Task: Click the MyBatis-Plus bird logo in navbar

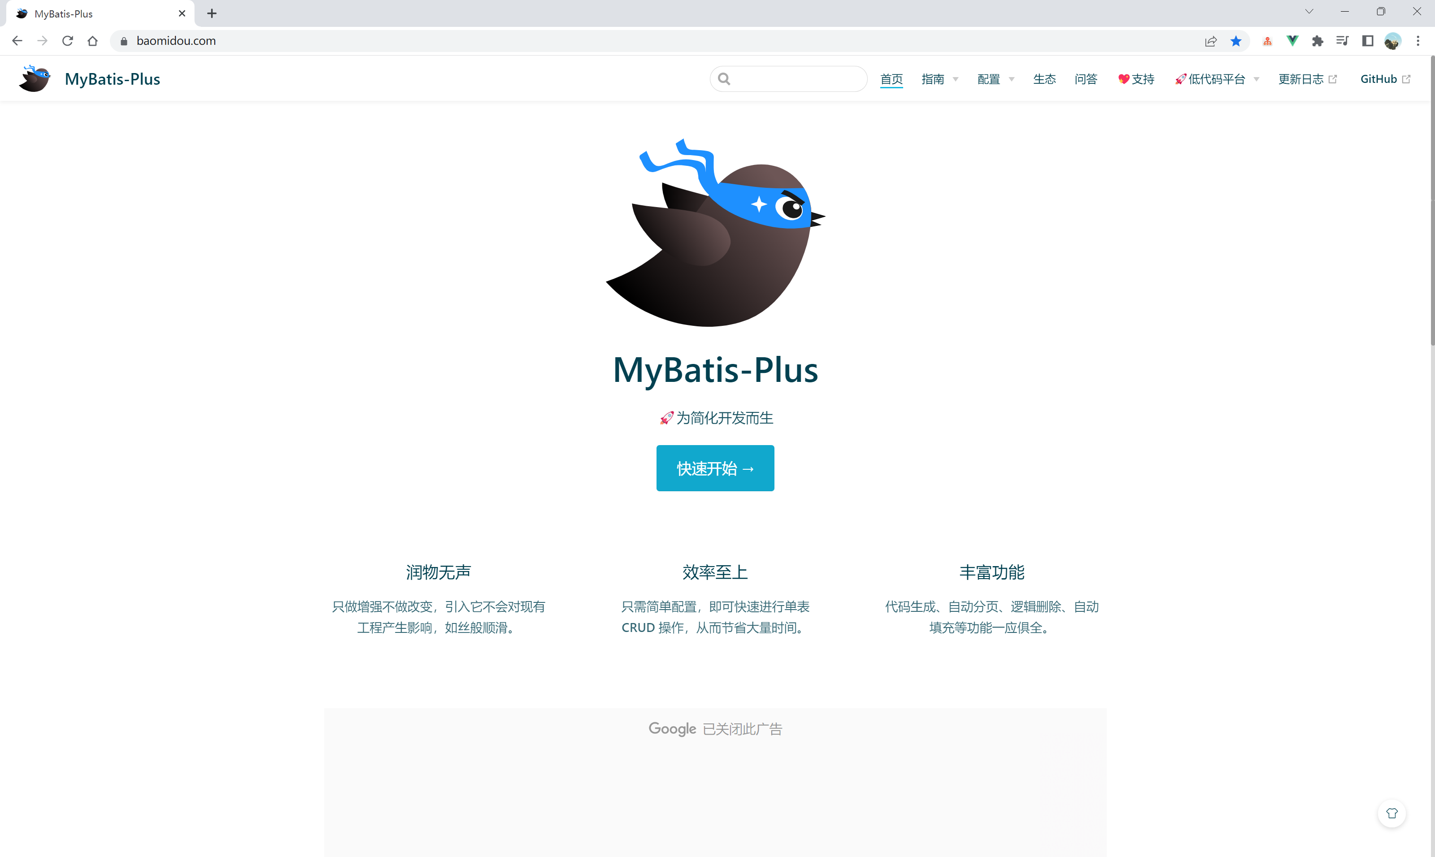Action: tap(35, 78)
